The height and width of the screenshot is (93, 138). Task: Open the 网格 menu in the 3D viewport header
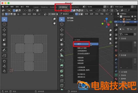point(102,14)
